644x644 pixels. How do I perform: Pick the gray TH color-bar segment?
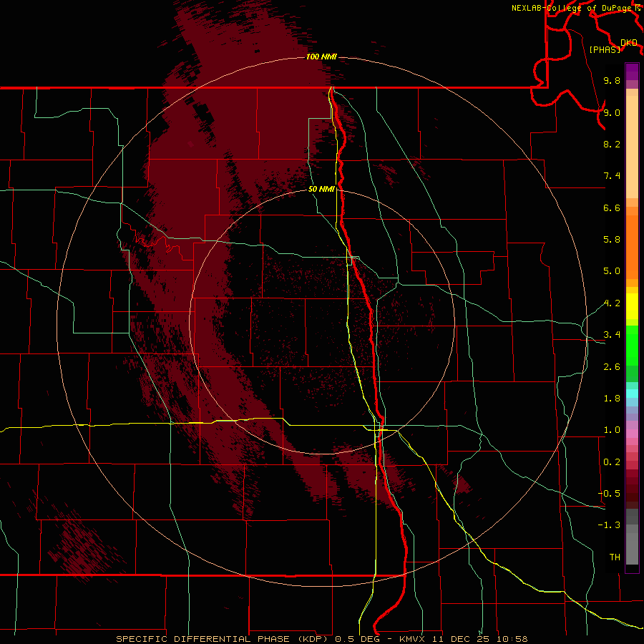click(x=632, y=548)
